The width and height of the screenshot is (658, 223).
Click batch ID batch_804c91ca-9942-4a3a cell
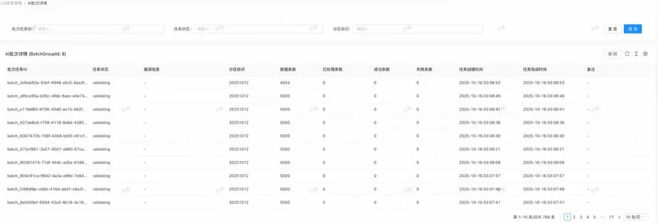pyautogui.click(x=47, y=175)
